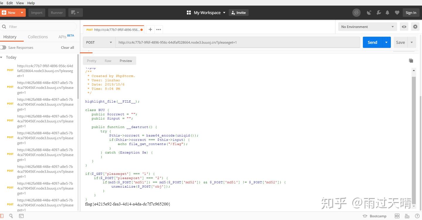This screenshot has height=220, width=422.
Task: Click the heart icon in header
Action: pos(397,13)
